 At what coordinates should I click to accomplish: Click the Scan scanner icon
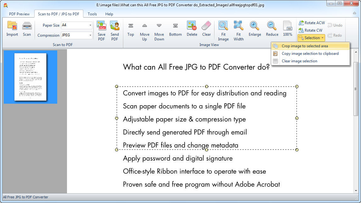click(27, 25)
